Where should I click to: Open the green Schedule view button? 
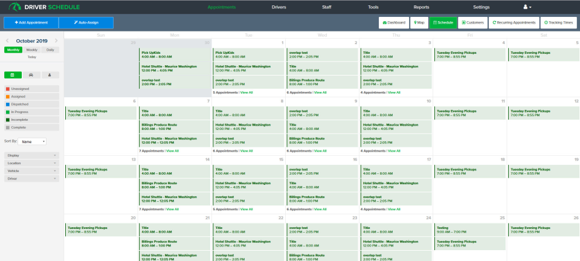[x=443, y=22]
